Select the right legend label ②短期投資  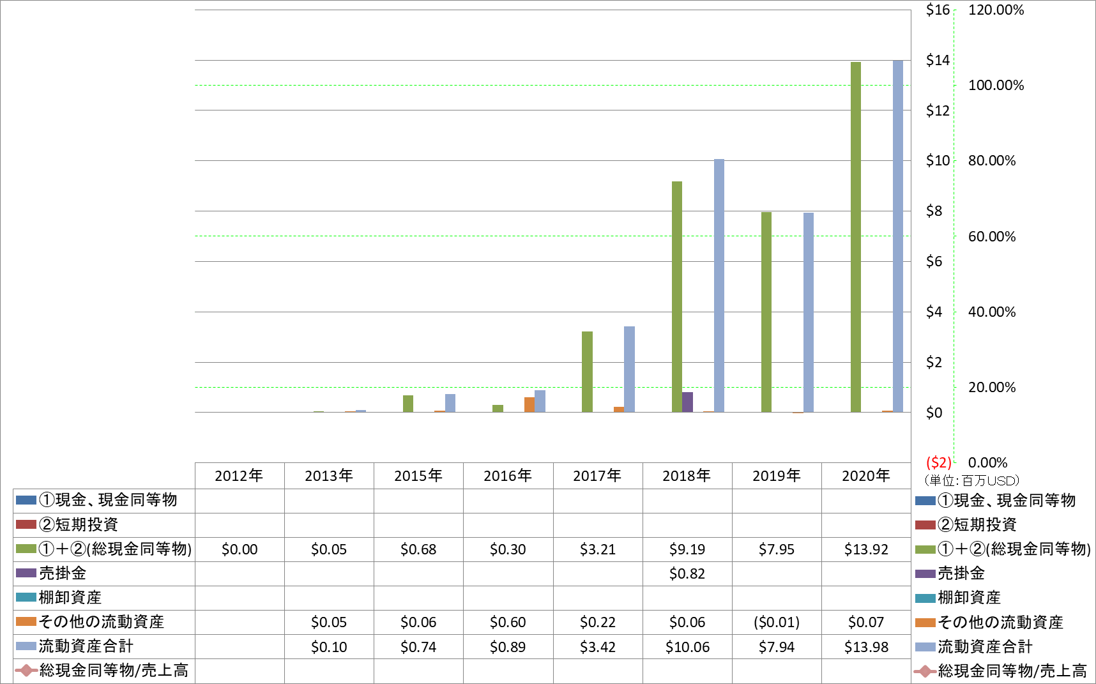[x=977, y=525]
